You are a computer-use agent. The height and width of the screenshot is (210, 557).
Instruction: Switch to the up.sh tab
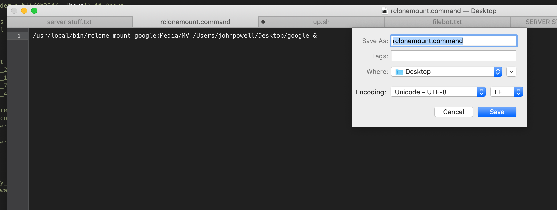point(321,22)
